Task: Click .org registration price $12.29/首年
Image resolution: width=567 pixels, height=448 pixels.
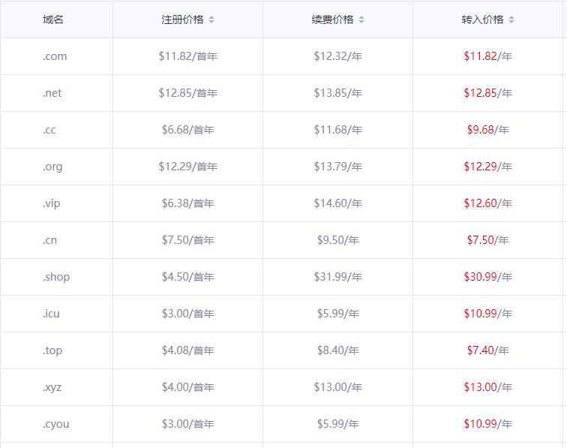Action: [x=188, y=167]
